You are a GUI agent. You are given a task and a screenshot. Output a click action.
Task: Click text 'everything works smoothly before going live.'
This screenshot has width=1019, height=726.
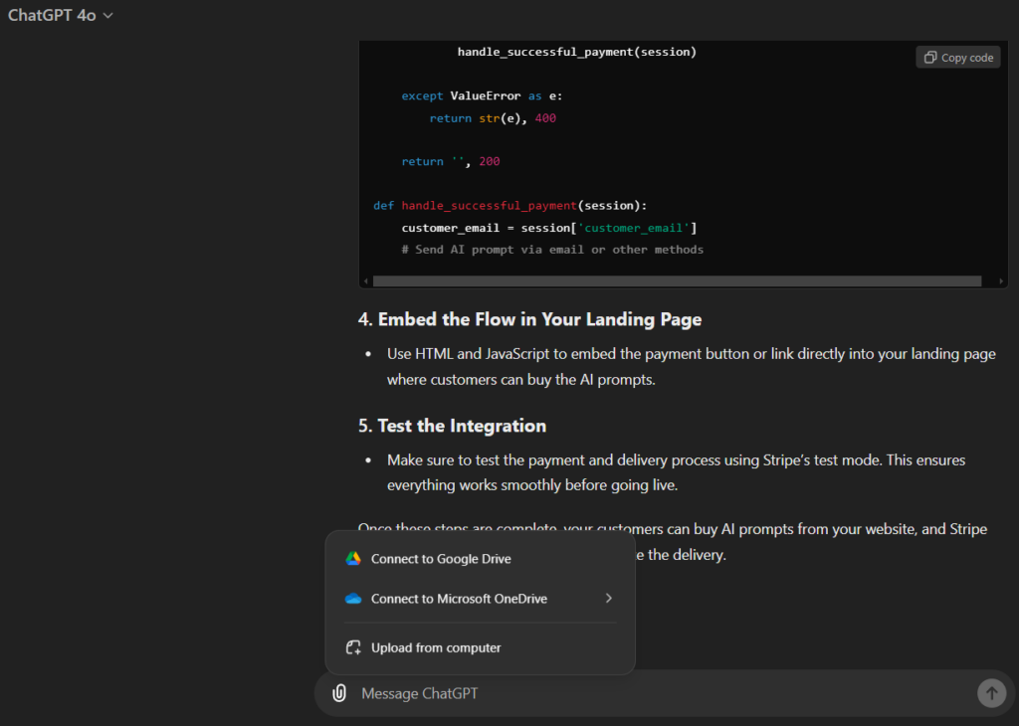point(532,485)
